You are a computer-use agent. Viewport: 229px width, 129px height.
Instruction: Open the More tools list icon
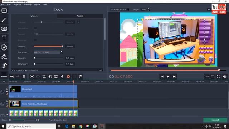[4, 75]
